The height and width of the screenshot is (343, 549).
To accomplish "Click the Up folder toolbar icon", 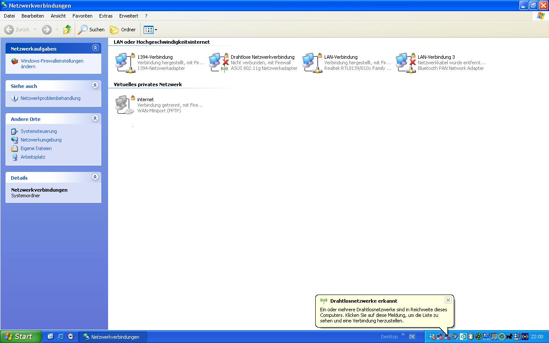I will click(x=67, y=30).
